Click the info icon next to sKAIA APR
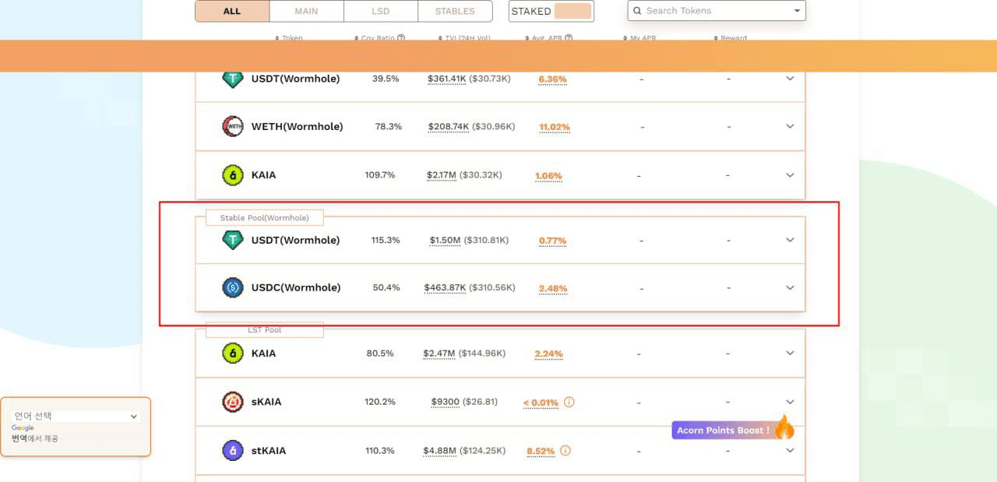 pyautogui.click(x=569, y=402)
